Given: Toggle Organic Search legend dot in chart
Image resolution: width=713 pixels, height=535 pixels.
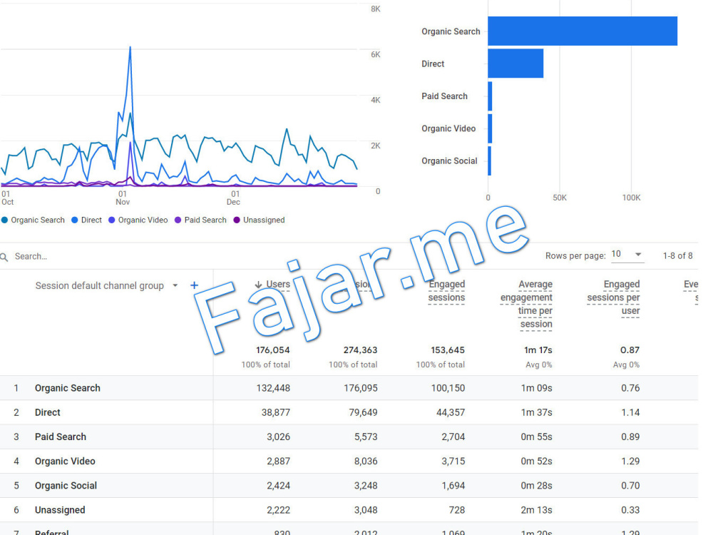Looking at the screenshot, I should coord(4,220).
